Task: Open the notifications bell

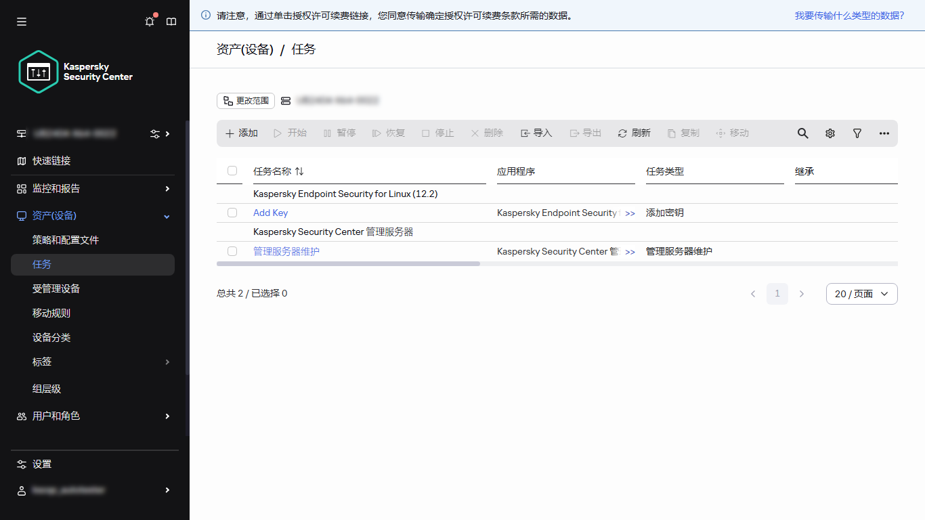Action: [150, 21]
